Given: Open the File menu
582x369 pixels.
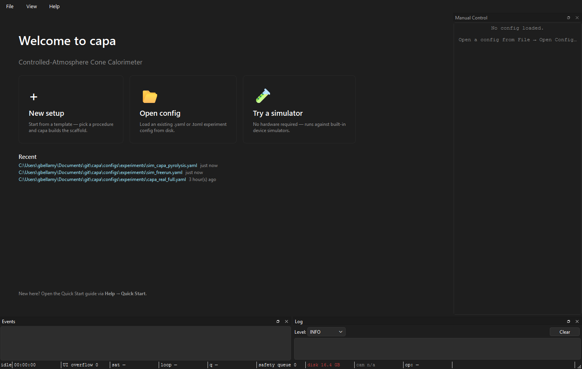Looking at the screenshot, I should [x=10, y=6].
